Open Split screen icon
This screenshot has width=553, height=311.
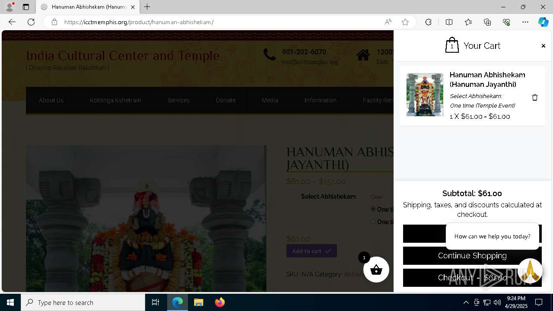[449, 22]
